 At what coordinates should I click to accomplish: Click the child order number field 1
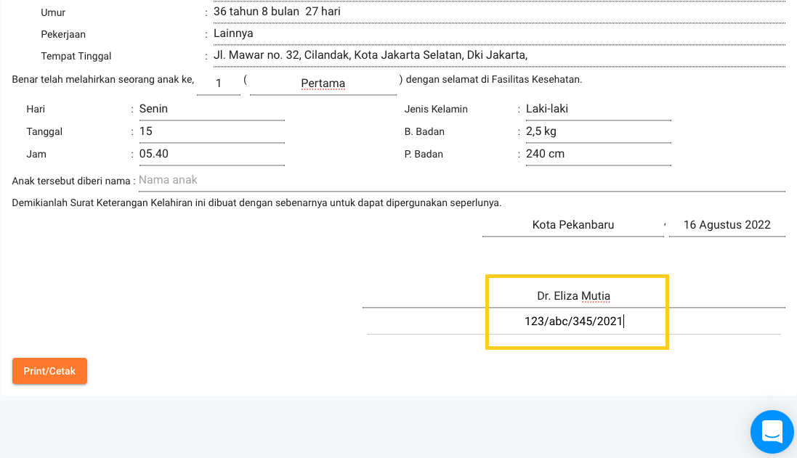tap(219, 83)
